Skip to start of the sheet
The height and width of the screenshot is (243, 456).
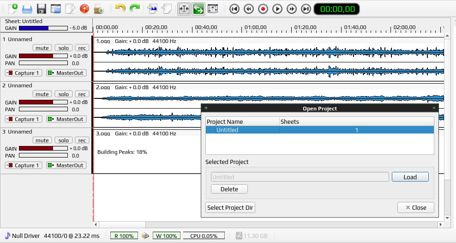tap(234, 9)
